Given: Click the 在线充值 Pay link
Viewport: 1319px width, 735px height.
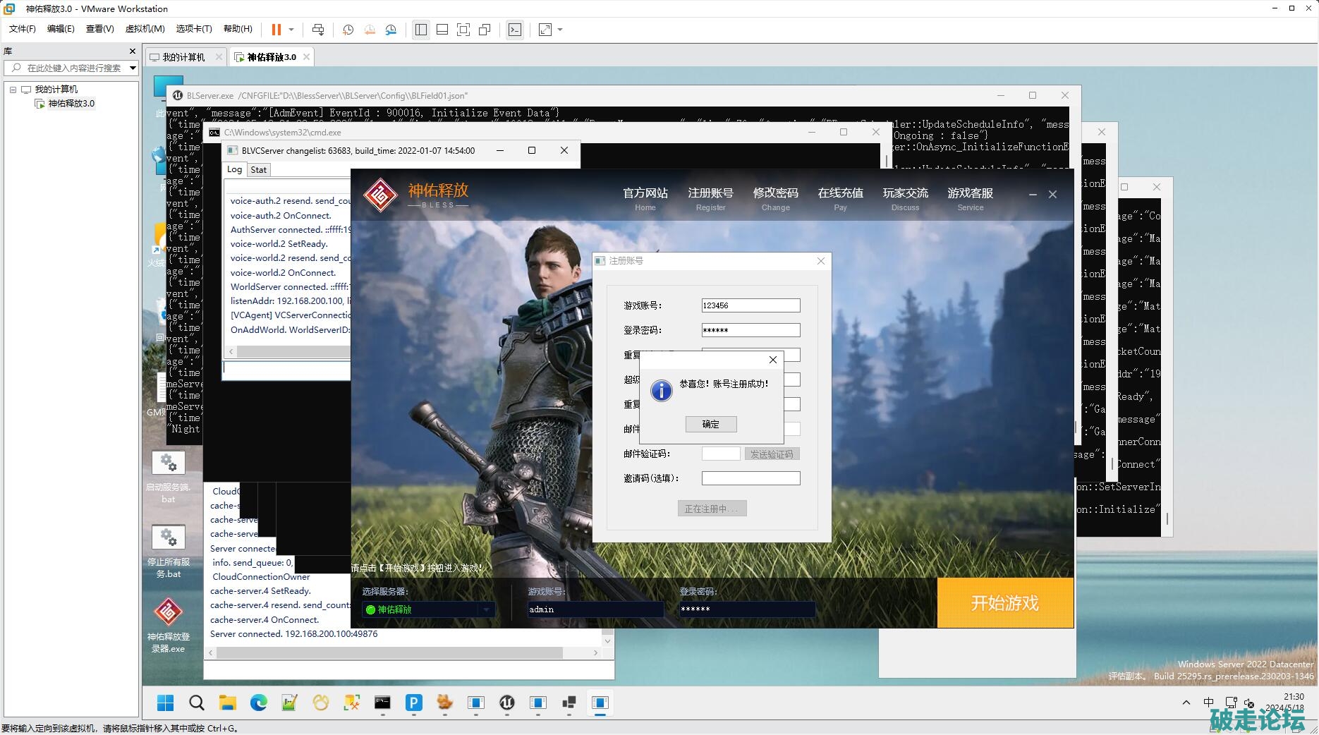Looking at the screenshot, I should (840, 198).
